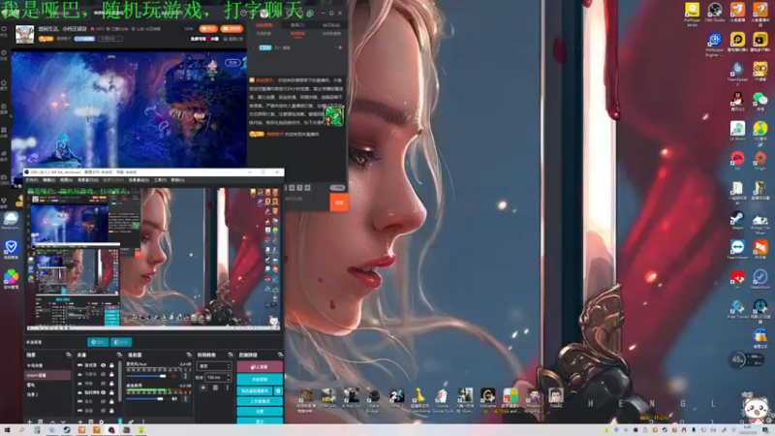Remove selected scene with trash icon
Screen dimensions: 775x436
(40, 421)
